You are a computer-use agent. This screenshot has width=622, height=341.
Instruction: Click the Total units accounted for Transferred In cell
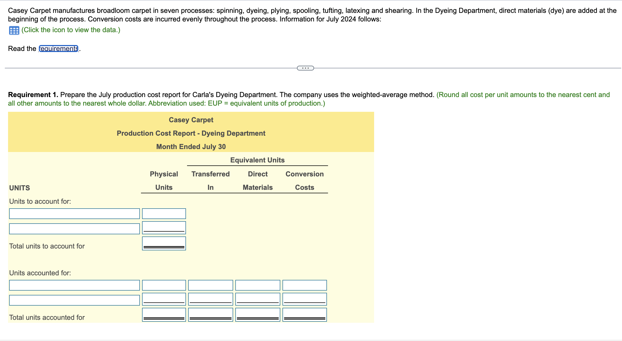[x=210, y=314]
